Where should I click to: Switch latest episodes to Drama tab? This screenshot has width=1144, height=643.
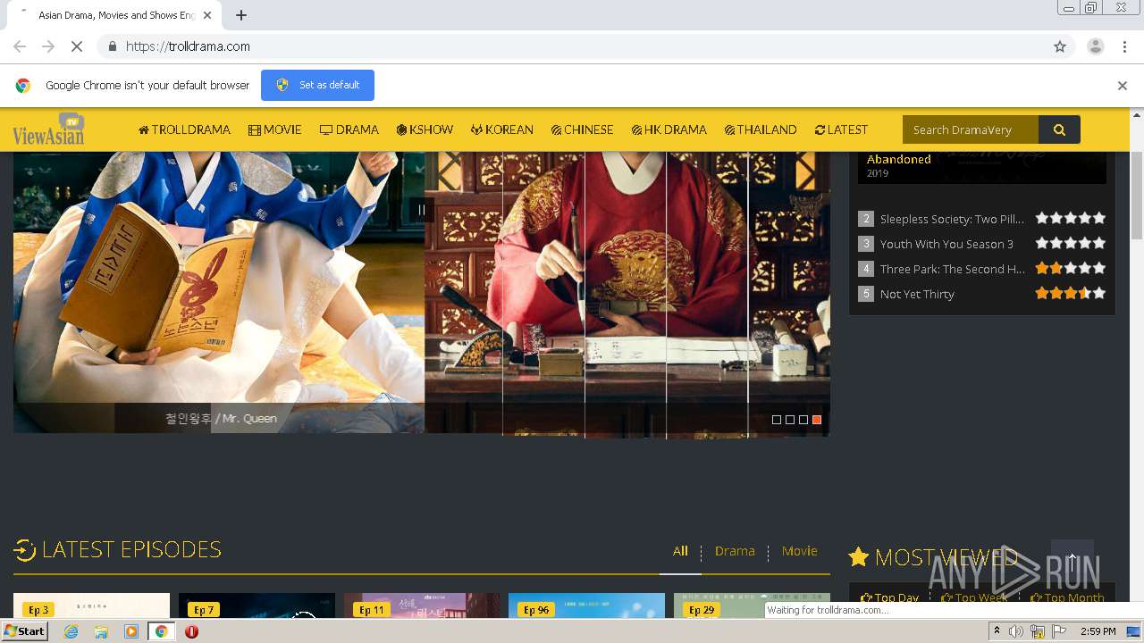[735, 551]
